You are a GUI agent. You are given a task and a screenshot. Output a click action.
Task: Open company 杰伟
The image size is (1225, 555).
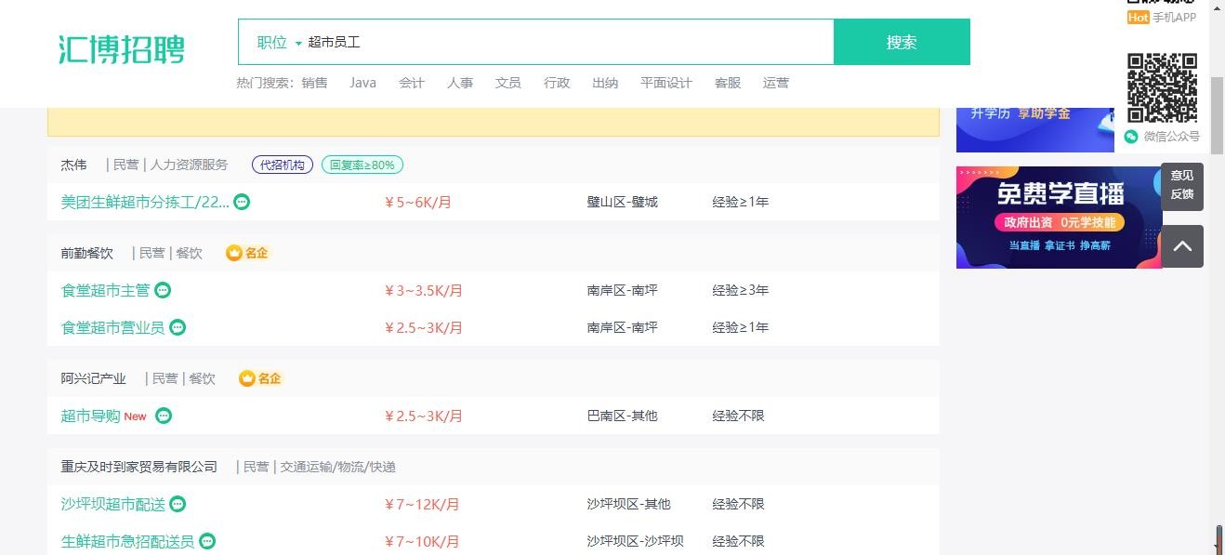[x=73, y=165]
